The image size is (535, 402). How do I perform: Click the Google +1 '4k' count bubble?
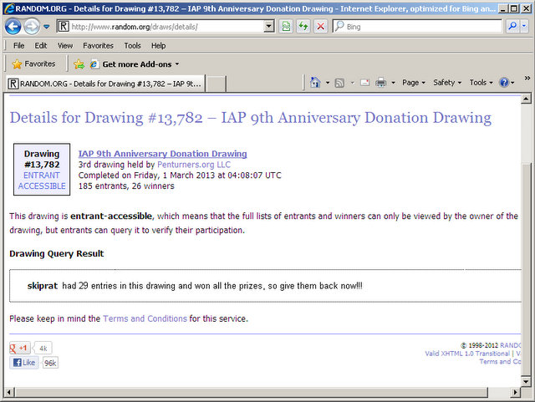pyautogui.click(x=43, y=349)
